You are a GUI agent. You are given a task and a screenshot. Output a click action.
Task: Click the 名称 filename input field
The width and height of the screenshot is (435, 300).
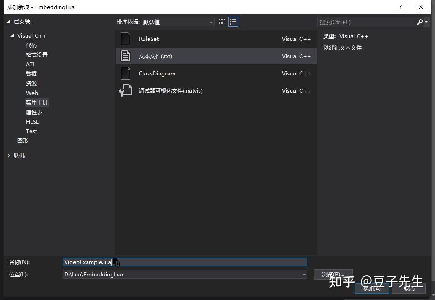[x=182, y=262]
